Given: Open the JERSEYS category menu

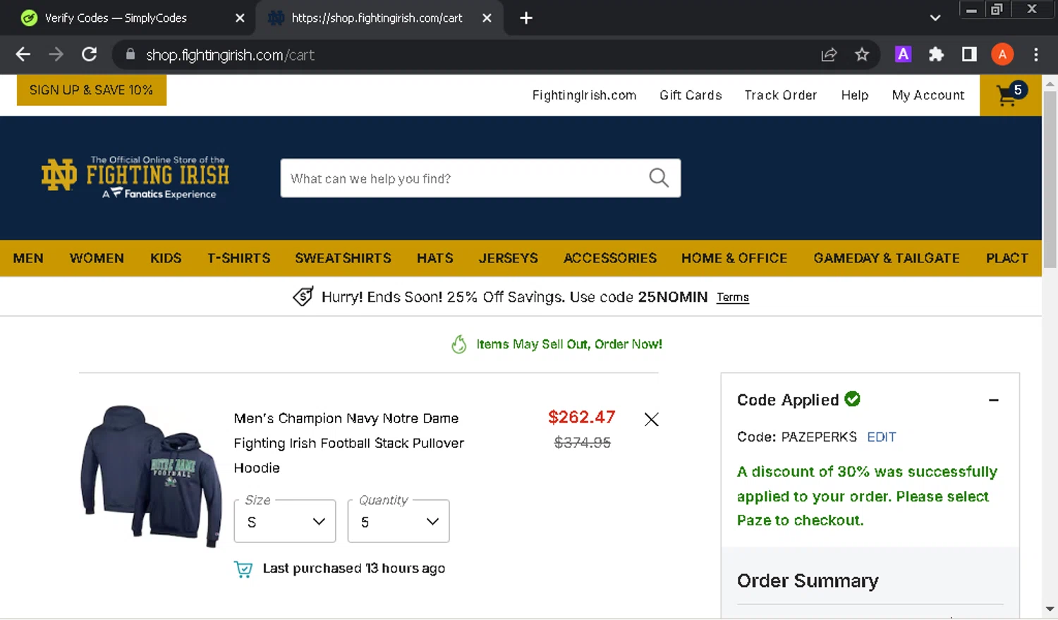Looking at the screenshot, I should pos(509,258).
